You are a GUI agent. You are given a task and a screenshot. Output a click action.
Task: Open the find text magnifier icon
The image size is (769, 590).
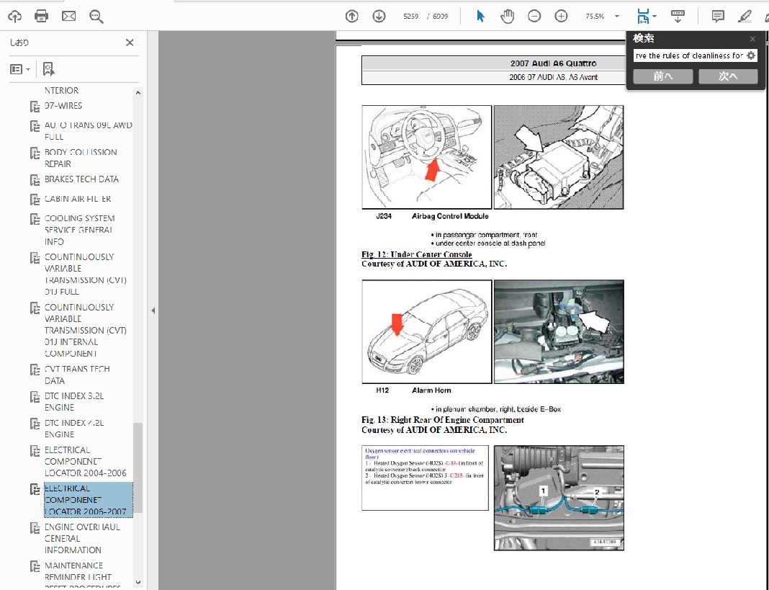[x=96, y=17]
